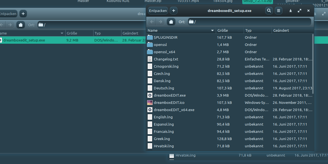This screenshot has width=328, height=164.
Task: Click Name column sort arrow in background window
Action: pos(62,33)
